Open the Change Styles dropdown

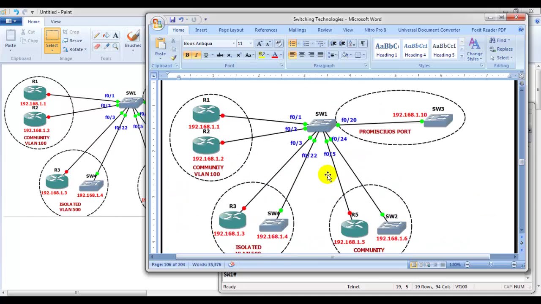[x=475, y=50]
